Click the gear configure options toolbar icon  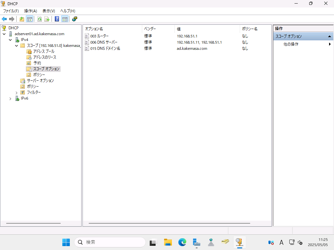pos(75,19)
